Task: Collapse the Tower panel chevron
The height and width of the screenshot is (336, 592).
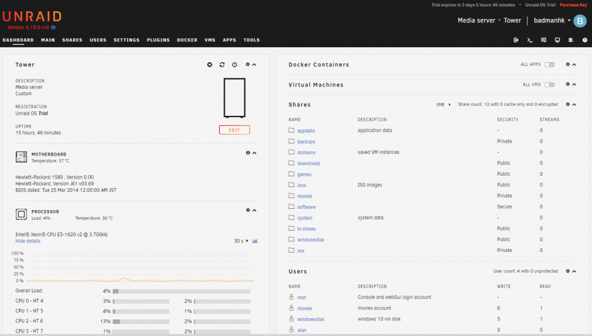Action: (x=255, y=64)
